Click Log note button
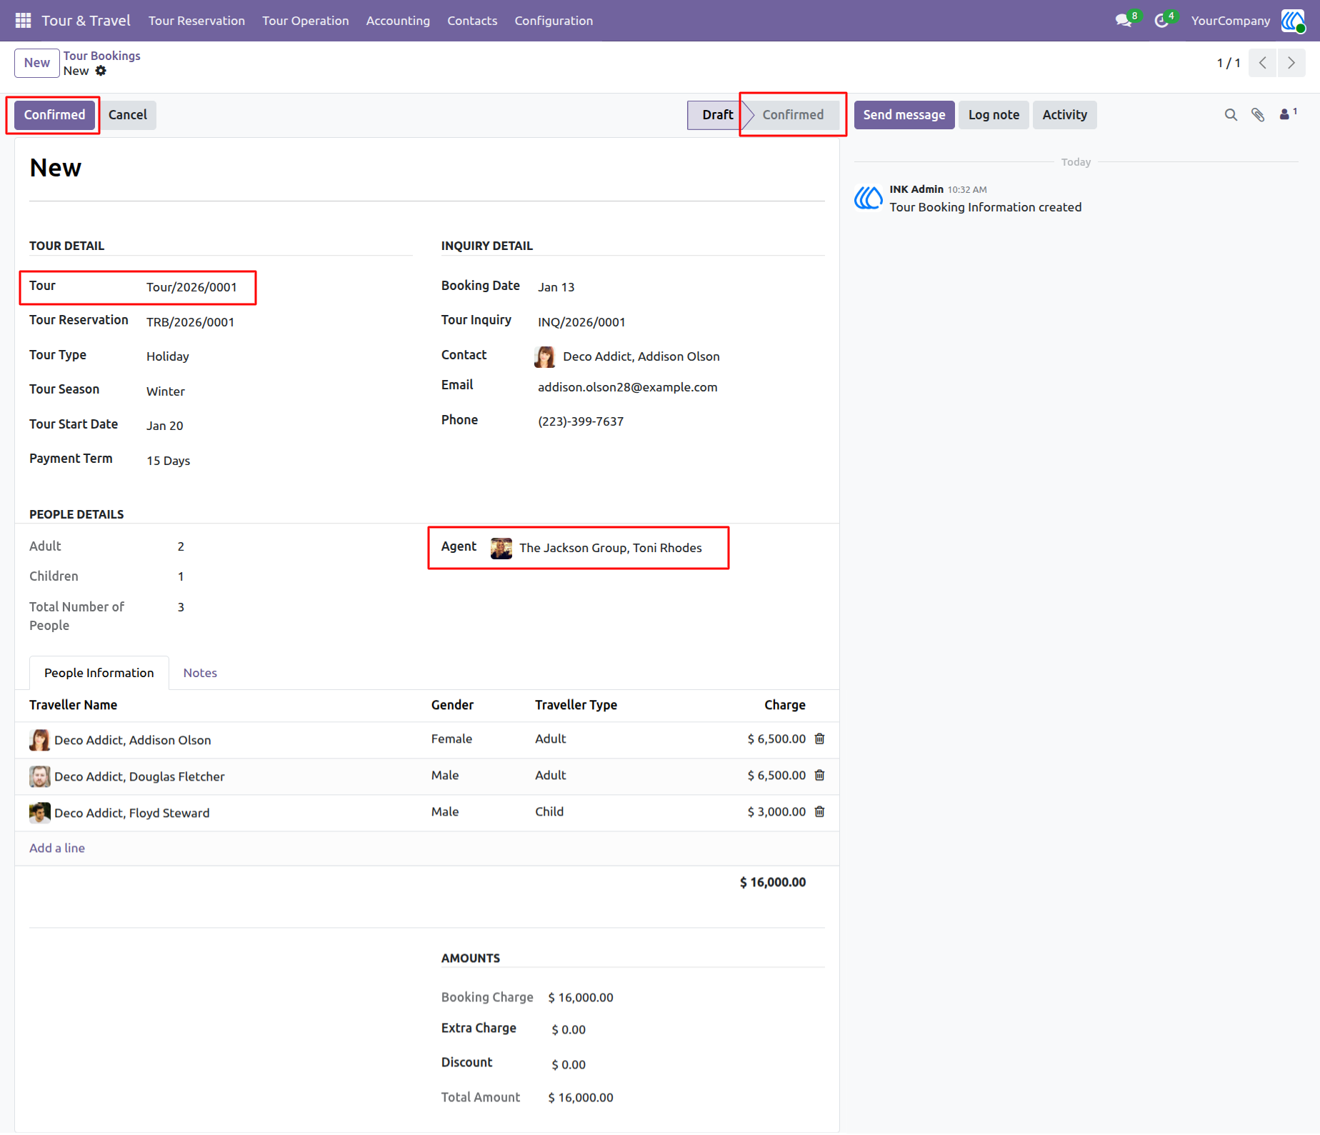This screenshot has width=1320, height=1135. click(994, 115)
